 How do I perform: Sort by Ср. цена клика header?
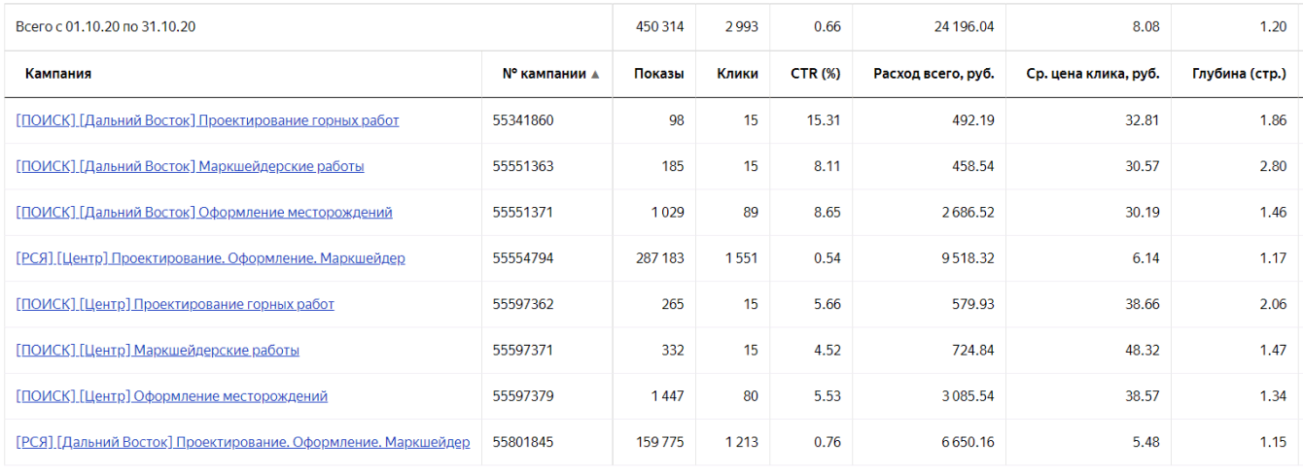pos(1093,74)
